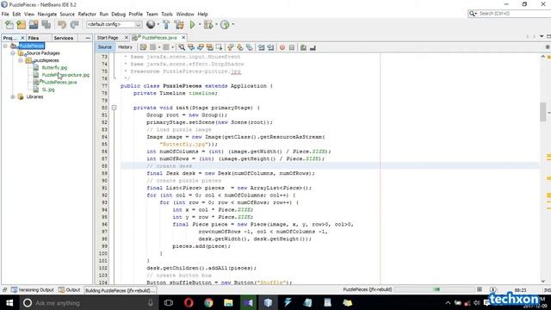The width and height of the screenshot is (551, 310).
Task: Click the Build Project hammer icon
Action: tap(166, 24)
